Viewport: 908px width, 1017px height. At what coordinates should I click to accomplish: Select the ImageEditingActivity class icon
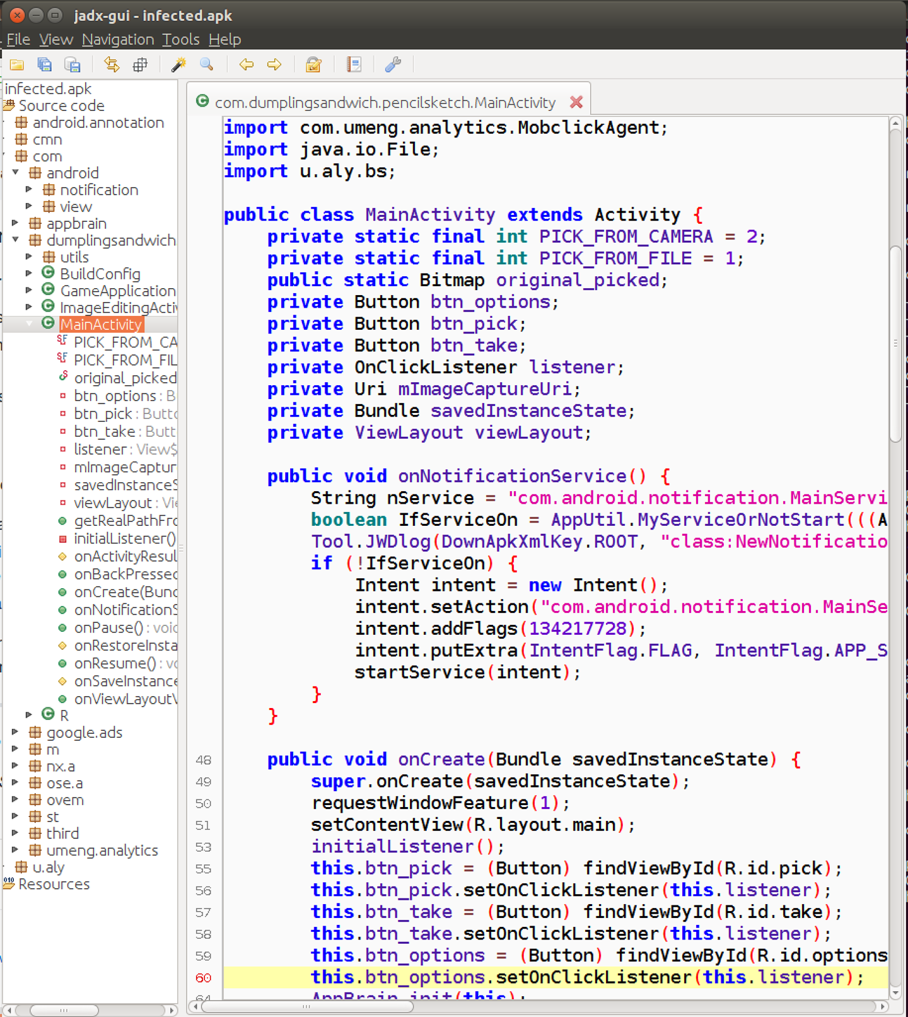point(48,306)
